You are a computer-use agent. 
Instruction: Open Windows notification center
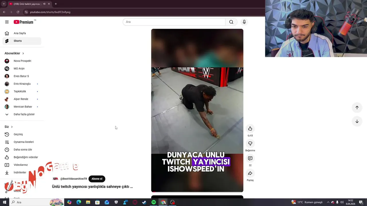point(361,202)
